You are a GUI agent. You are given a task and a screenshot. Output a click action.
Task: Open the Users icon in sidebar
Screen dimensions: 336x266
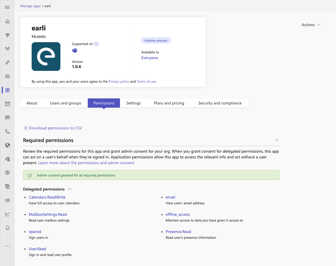click(x=7, y=63)
